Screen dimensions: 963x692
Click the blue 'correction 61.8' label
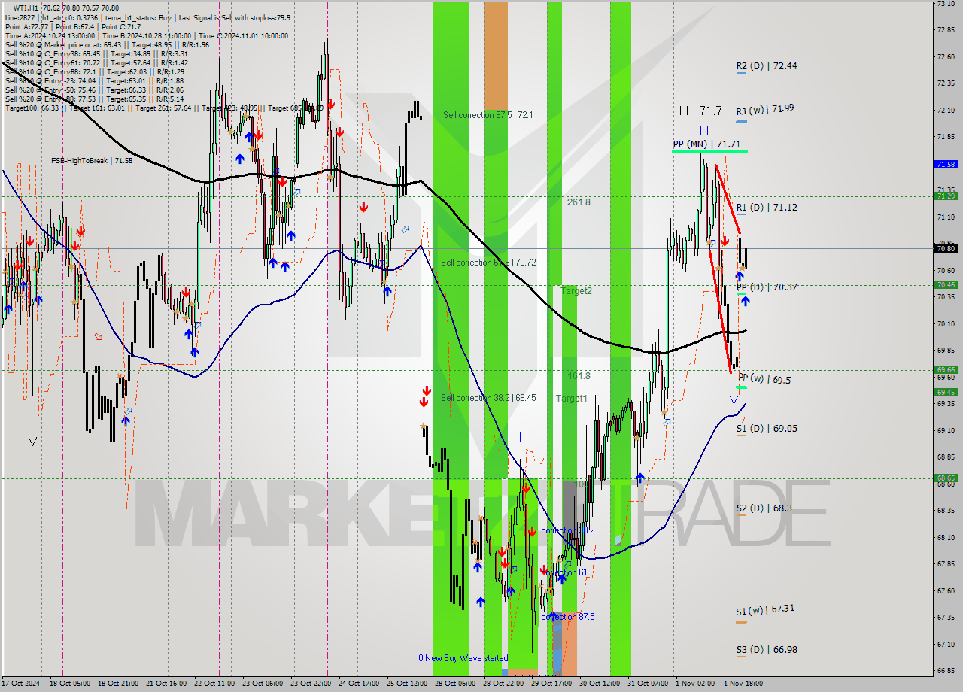coord(568,572)
